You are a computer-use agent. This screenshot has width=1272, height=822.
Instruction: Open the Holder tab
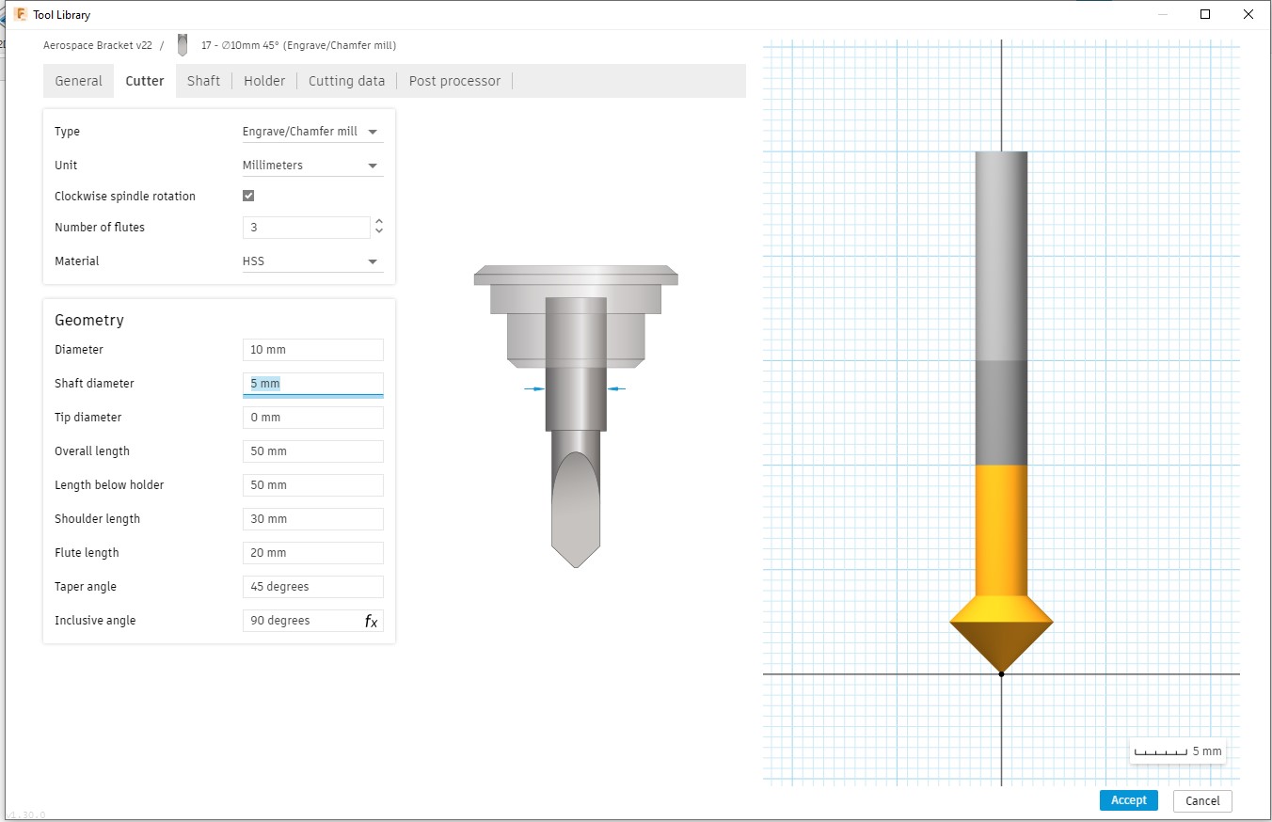pyautogui.click(x=264, y=81)
